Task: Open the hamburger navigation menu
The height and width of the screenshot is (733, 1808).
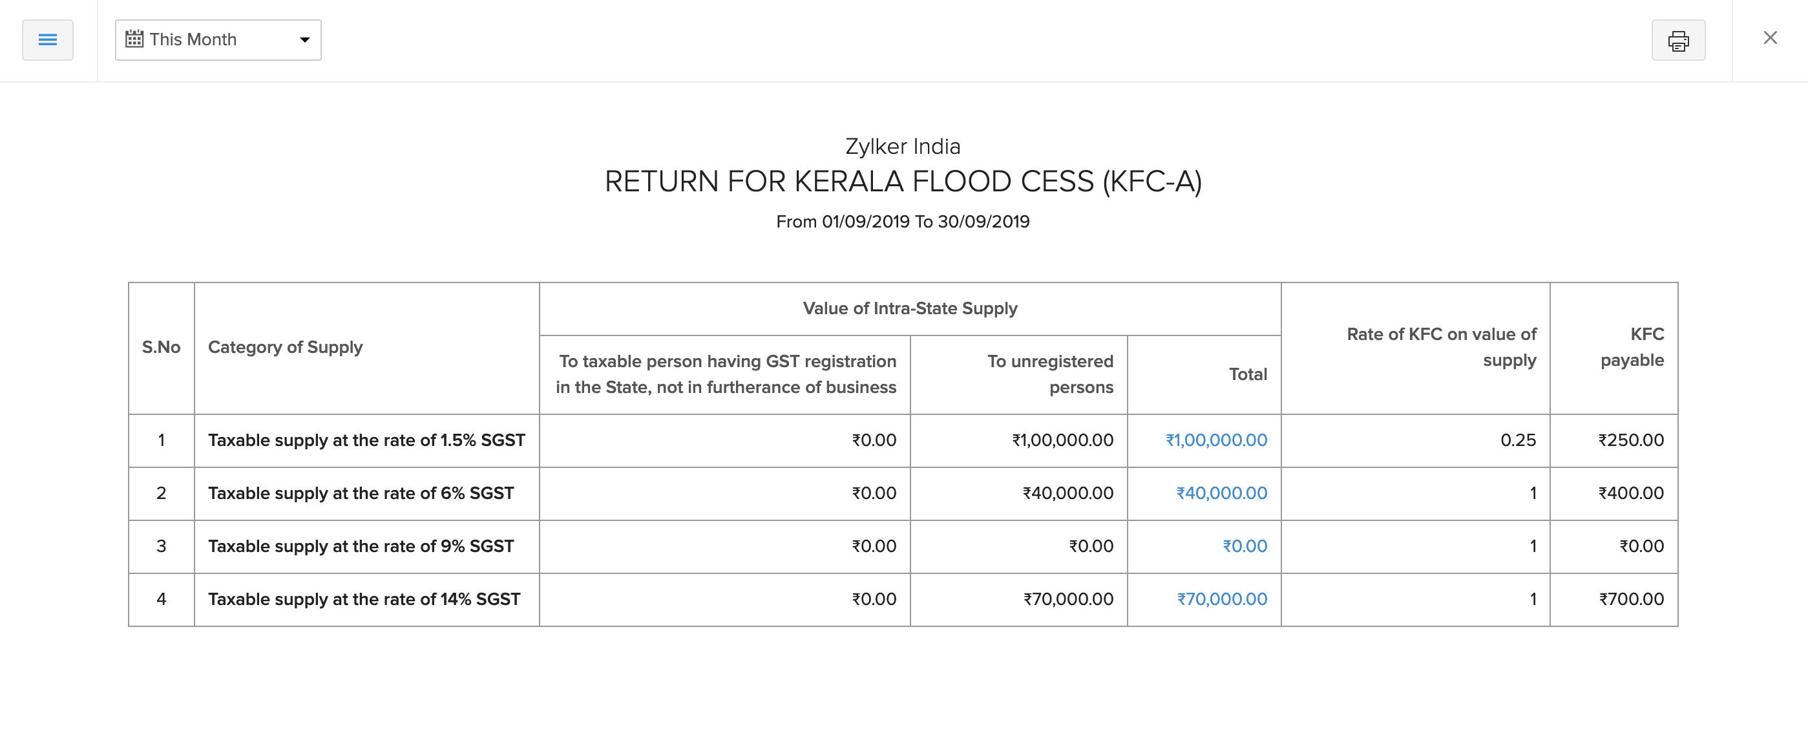Action: [x=47, y=40]
